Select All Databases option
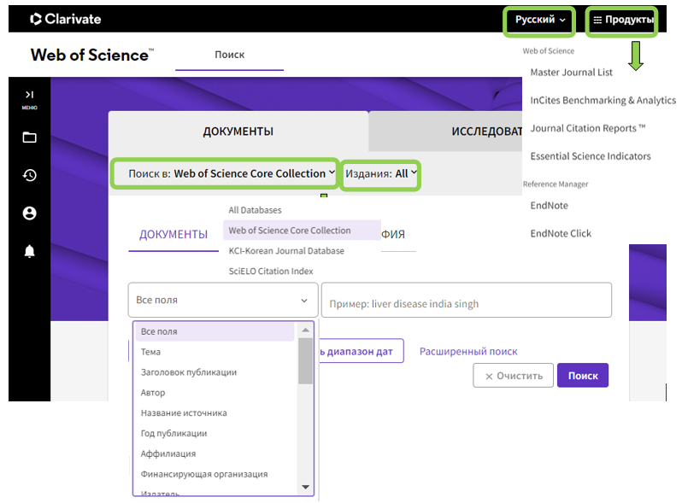The height and width of the screenshot is (503, 682). 255,210
